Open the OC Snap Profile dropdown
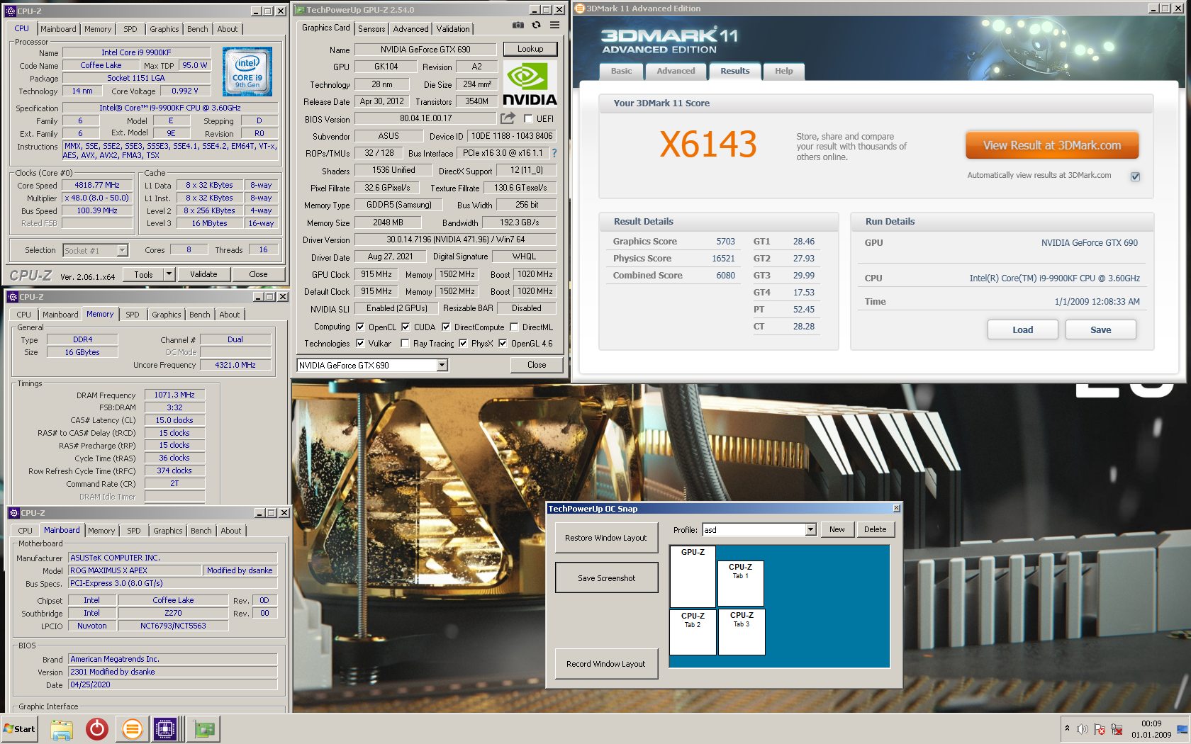This screenshot has width=1191, height=744. pos(810,530)
